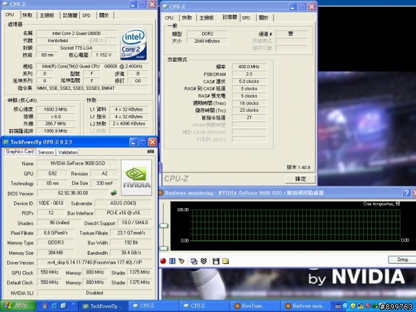
Task: Click the help question mark on Hardware monitoring window
Action: (x=406, y=193)
